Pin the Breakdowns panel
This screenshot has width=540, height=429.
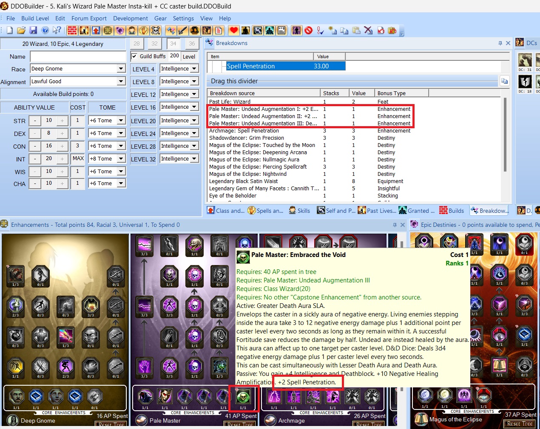500,43
